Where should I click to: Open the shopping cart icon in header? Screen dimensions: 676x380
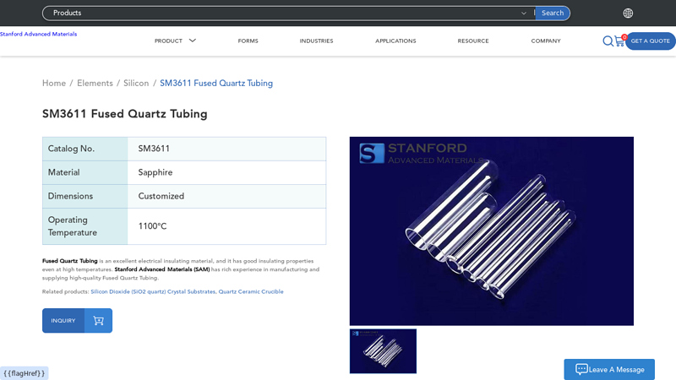point(620,41)
